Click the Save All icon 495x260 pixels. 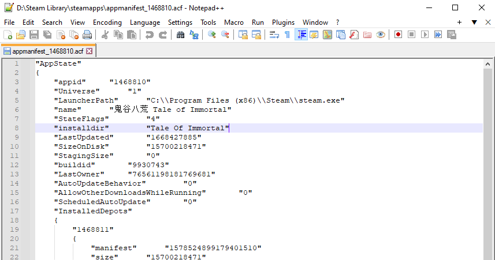tap(47, 35)
